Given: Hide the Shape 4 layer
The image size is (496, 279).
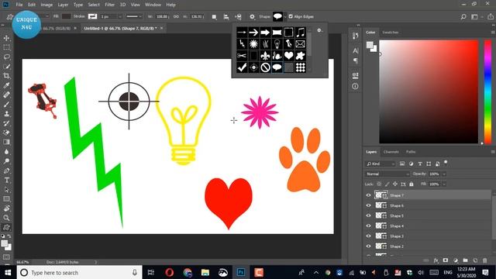Looking at the screenshot, I should 368,226.
